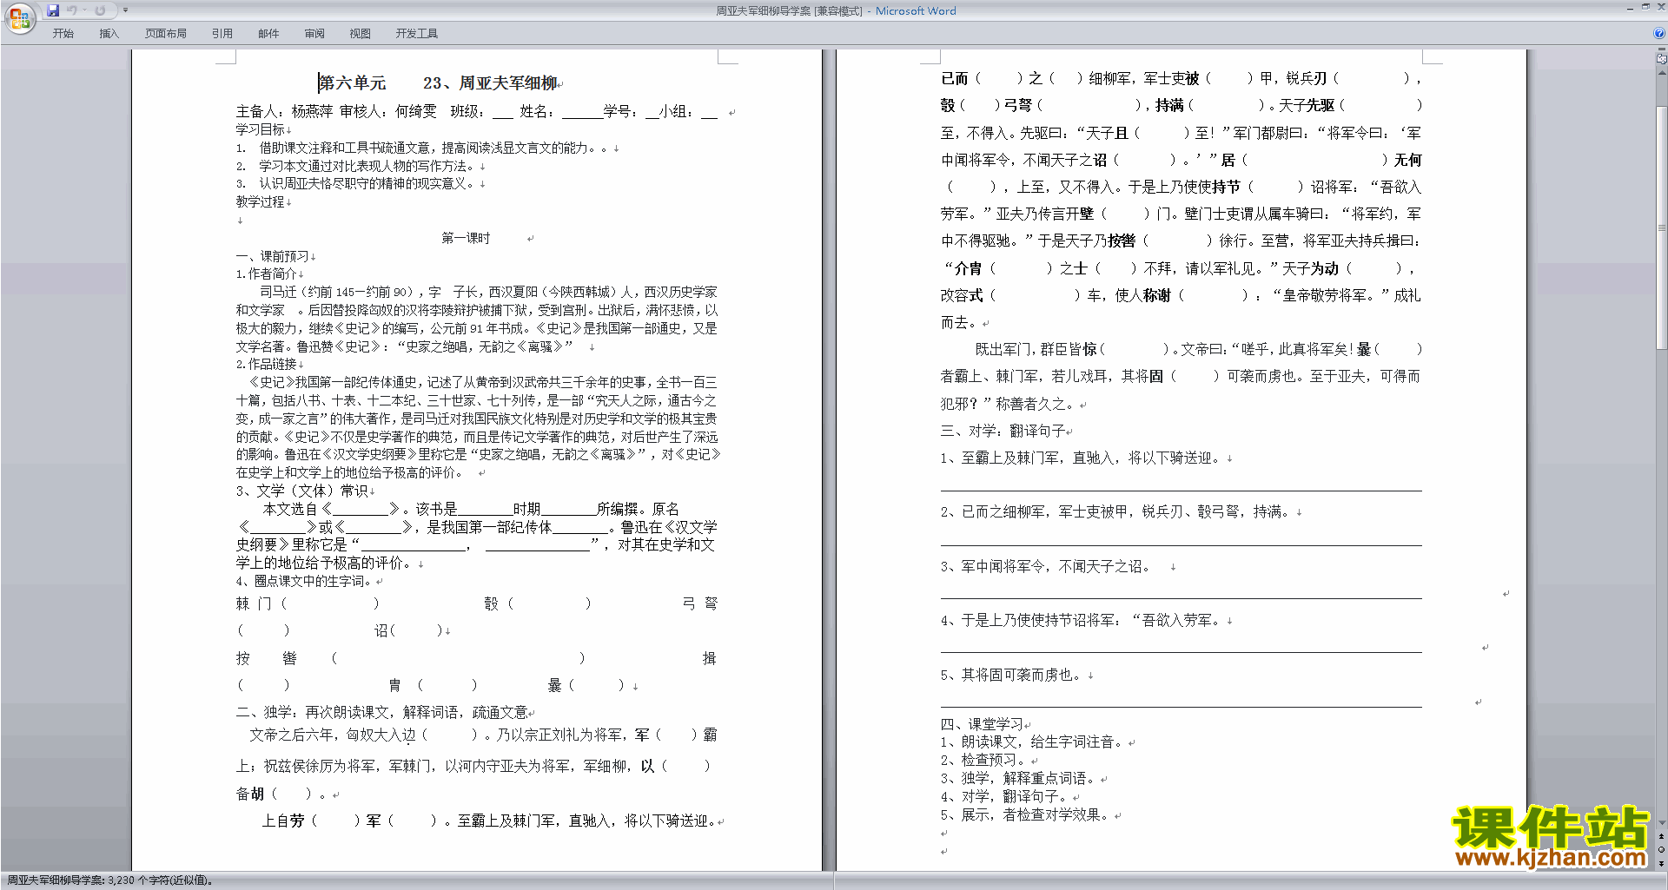Click the Undo icon
1668x890 pixels.
point(73,10)
